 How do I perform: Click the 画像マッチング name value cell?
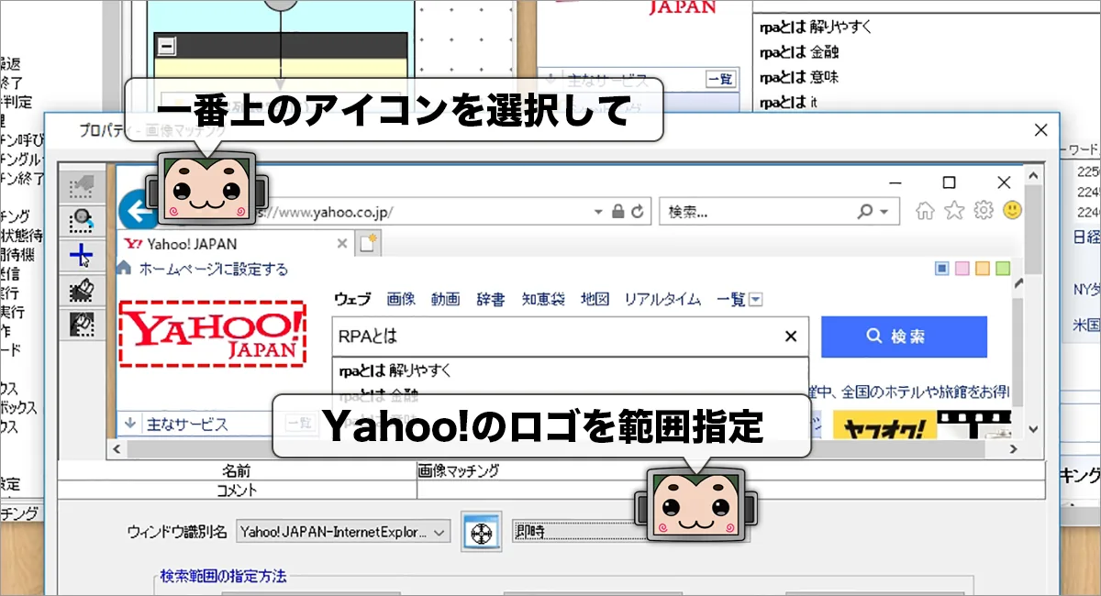coord(731,471)
